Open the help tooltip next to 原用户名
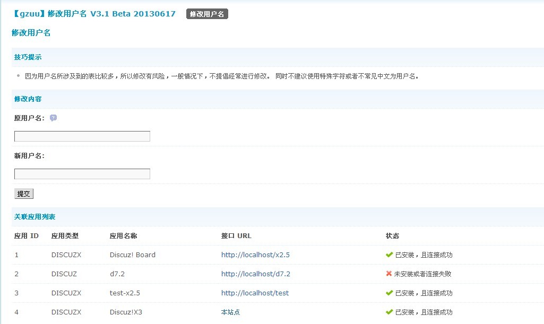This screenshot has width=544, height=324. point(53,118)
